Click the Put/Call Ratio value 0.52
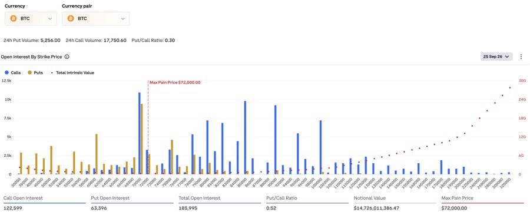The image size is (530, 219). pyautogui.click(x=271, y=208)
